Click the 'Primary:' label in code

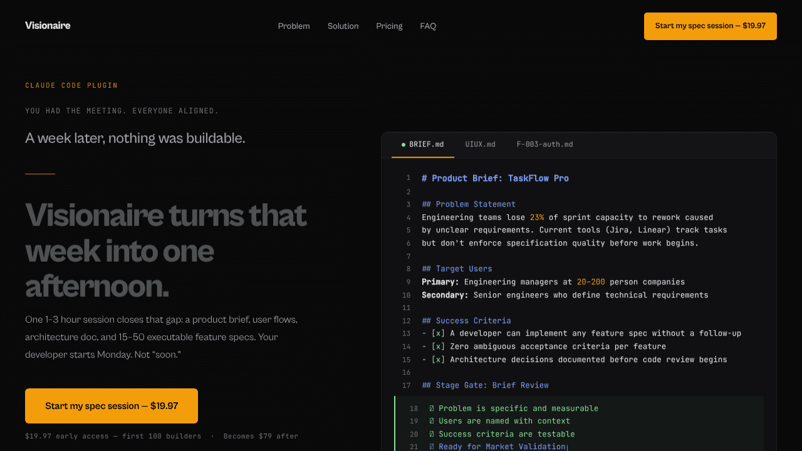440,282
